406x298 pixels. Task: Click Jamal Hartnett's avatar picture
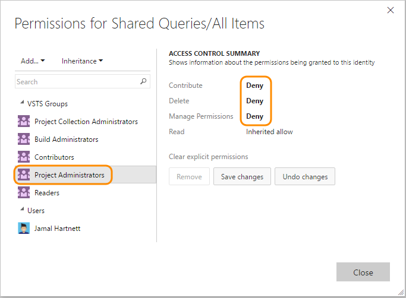24,228
